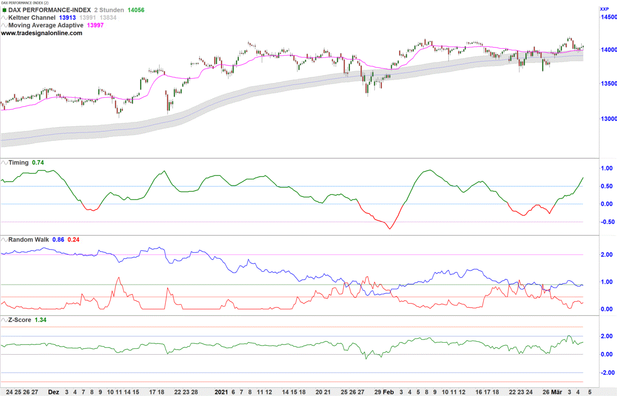Select the DAX PERFORMANCE-INDEX (2) window title

coord(25,3)
